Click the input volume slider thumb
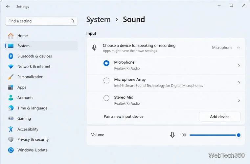Viewport: 250px width, 164px height. coord(239,135)
